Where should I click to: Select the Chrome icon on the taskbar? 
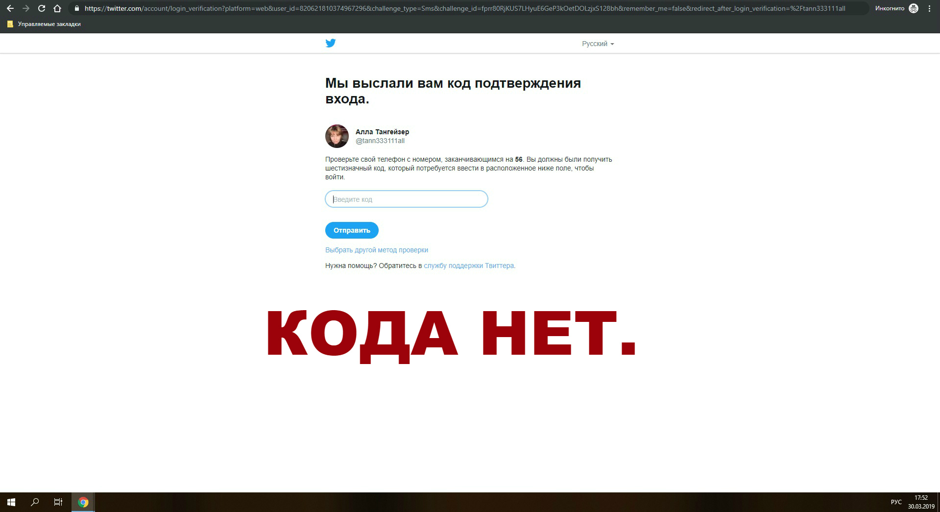[x=83, y=502]
